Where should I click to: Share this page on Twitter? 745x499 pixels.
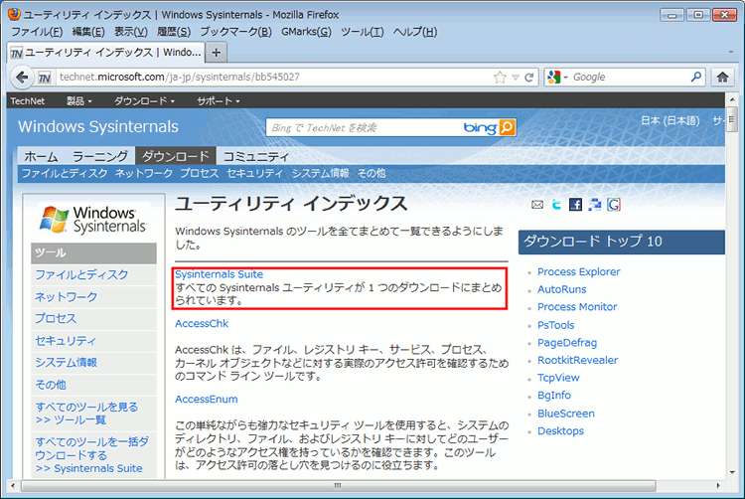click(556, 205)
